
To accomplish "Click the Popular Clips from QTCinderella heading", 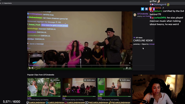I will click(x=41, y=75).
